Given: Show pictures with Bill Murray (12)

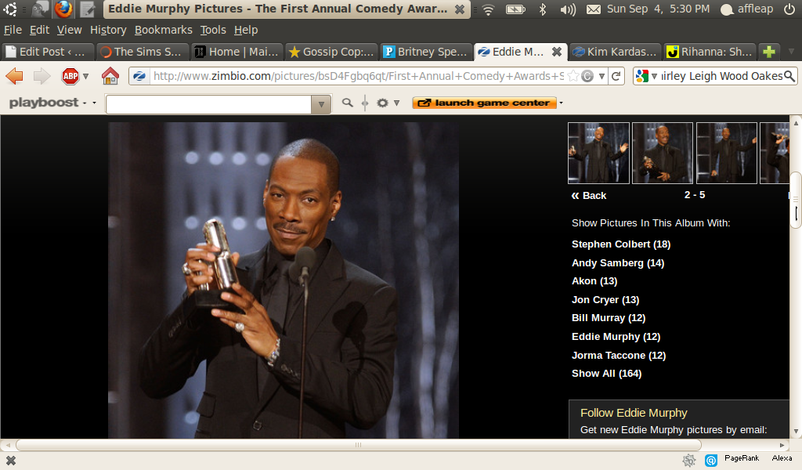Looking at the screenshot, I should coord(609,318).
